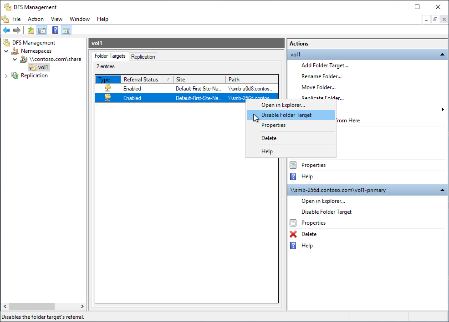
Task: Sort by the Site column header
Action: (199, 80)
